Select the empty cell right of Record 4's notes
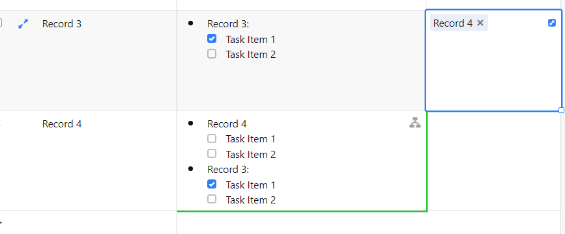The height and width of the screenshot is (234, 565). tap(494, 161)
